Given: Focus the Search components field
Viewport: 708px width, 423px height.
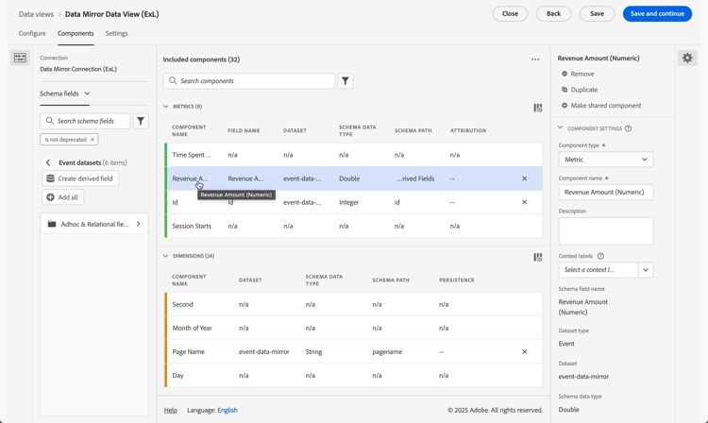Looking at the screenshot, I should (x=249, y=81).
